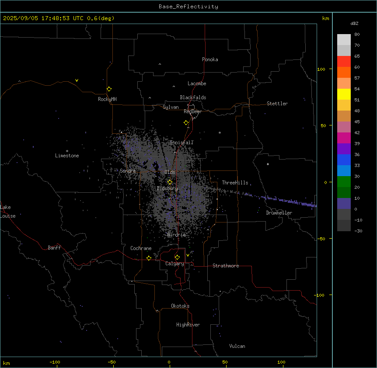Click the yellow V marker northwest of RockyMH
Screen dimensions: 377x368
(77, 80)
